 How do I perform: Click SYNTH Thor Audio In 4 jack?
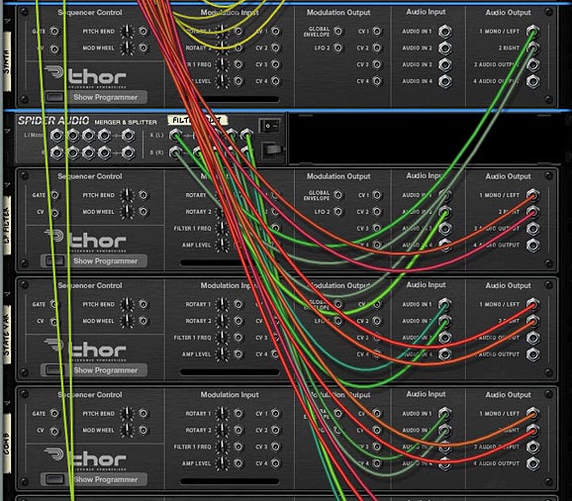pyautogui.click(x=444, y=81)
